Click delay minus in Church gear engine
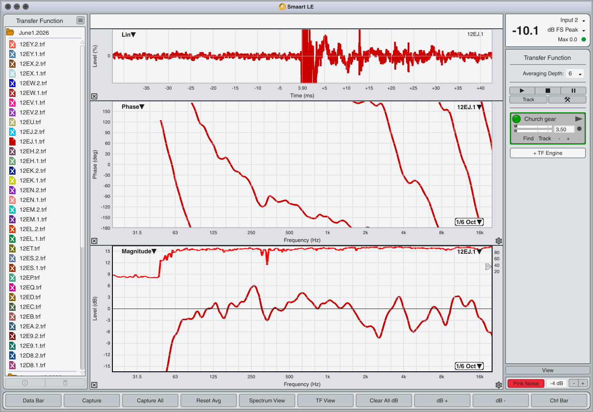This screenshot has width=593, height=412. [x=559, y=139]
